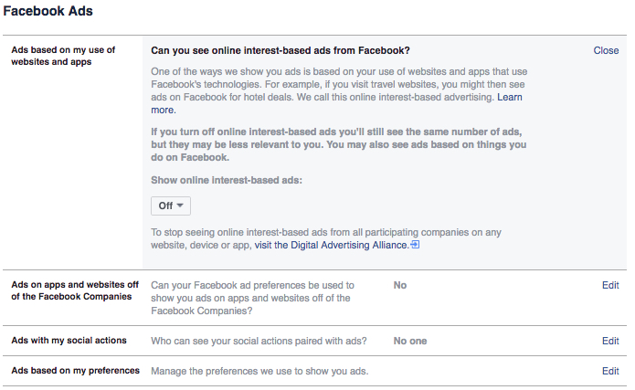
Task: Click 'Who can see your social actions' text
Action: pos(259,341)
